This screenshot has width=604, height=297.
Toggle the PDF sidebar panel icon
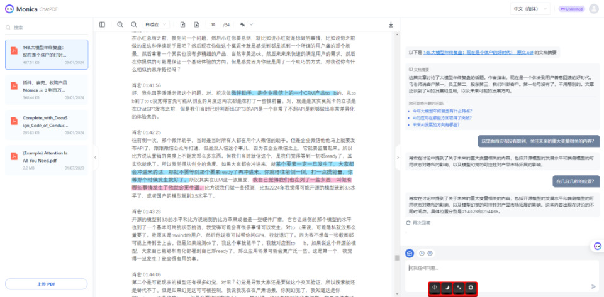click(102, 24)
